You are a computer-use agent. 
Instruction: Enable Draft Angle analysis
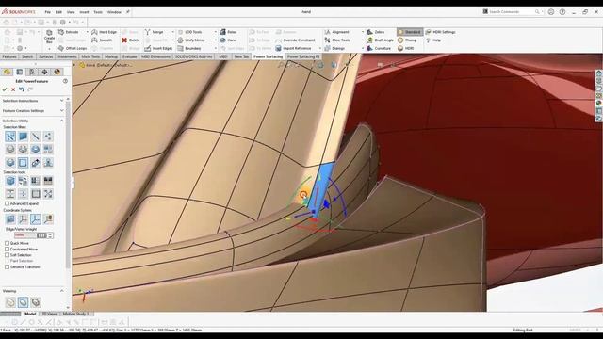click(380, 40)
